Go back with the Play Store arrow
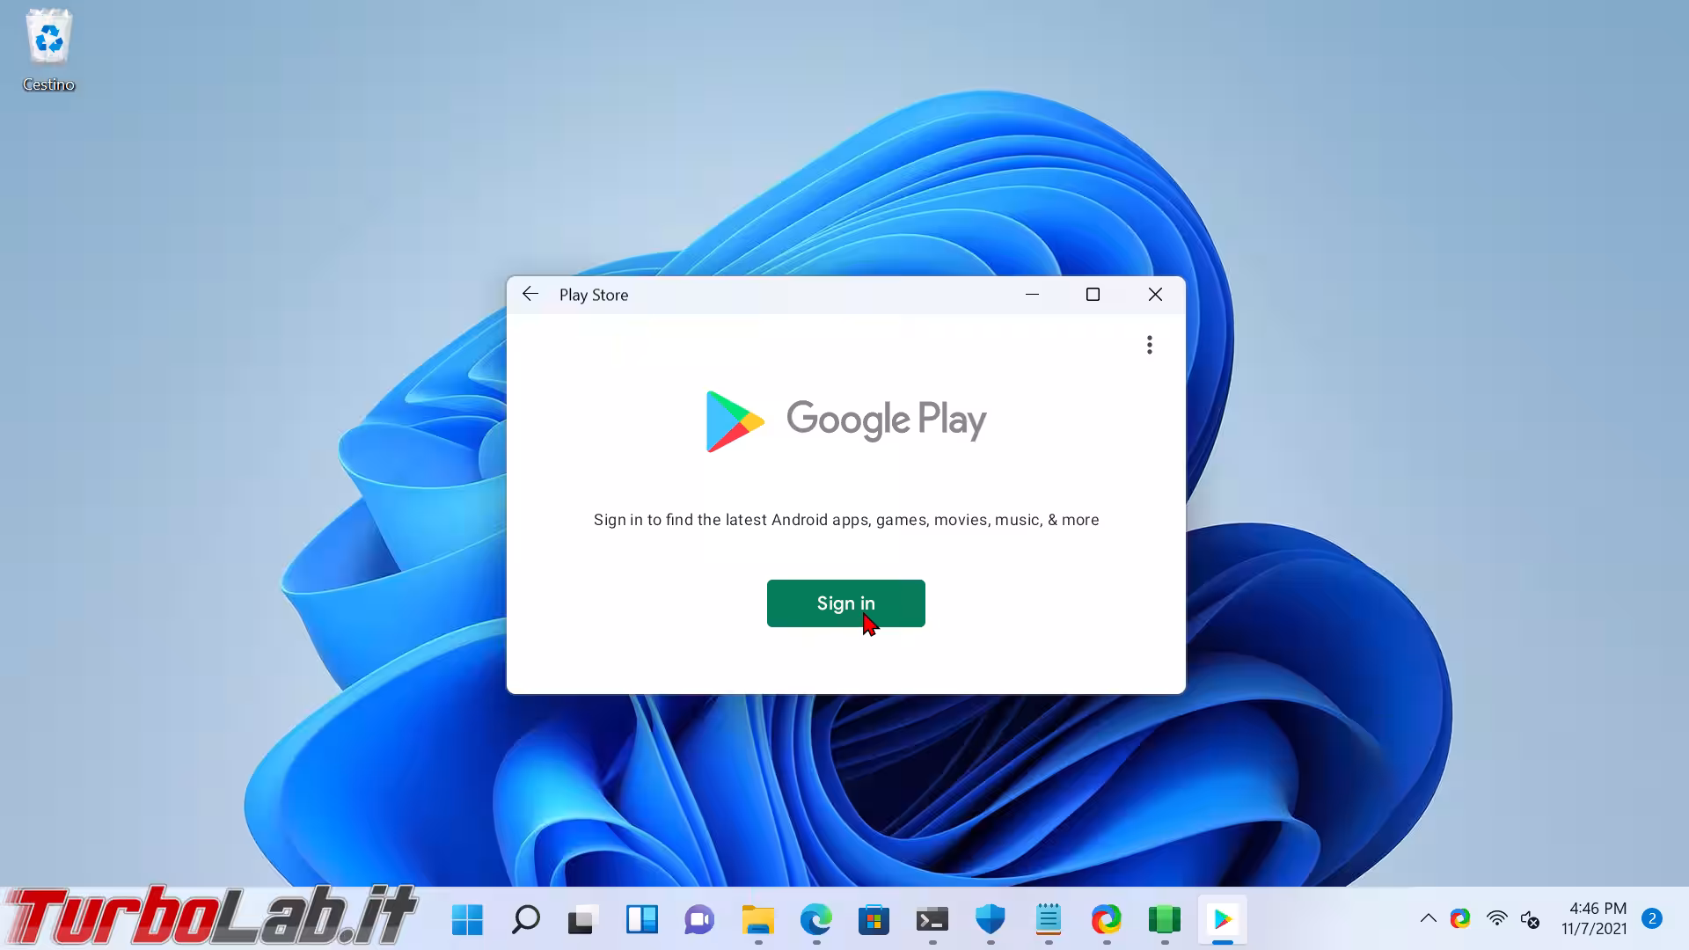Image resolution: width=1689 pixels, height=950 pixels. [x=530, y=295]
